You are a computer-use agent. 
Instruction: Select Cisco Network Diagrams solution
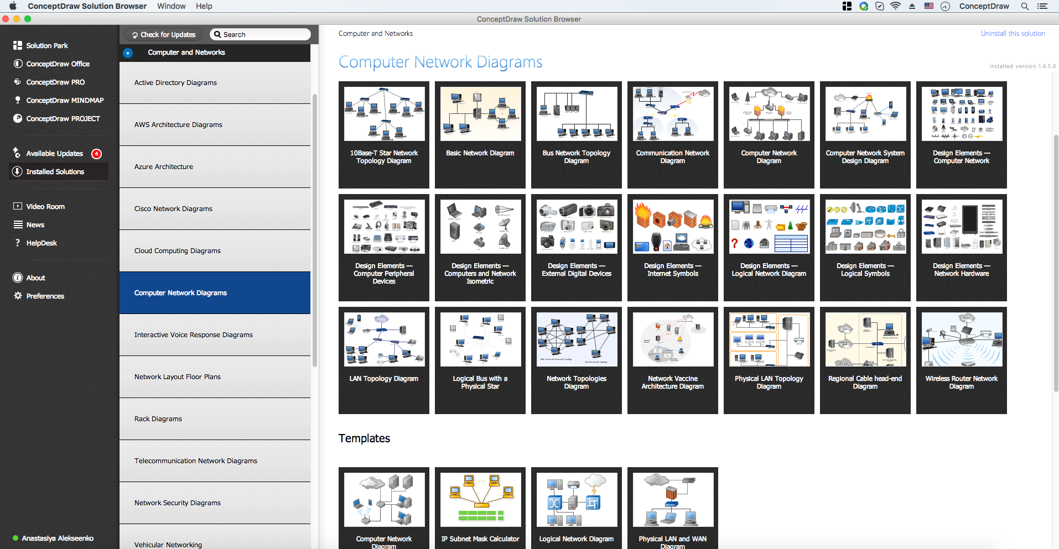pos(215,209)
